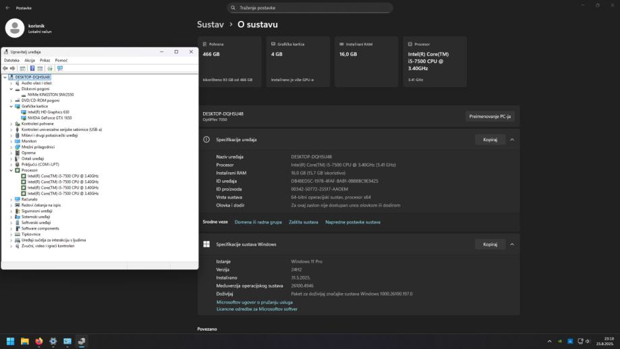The image size is (620, 349).
Task: Click the Windows Start button
Action: [11, 341]
